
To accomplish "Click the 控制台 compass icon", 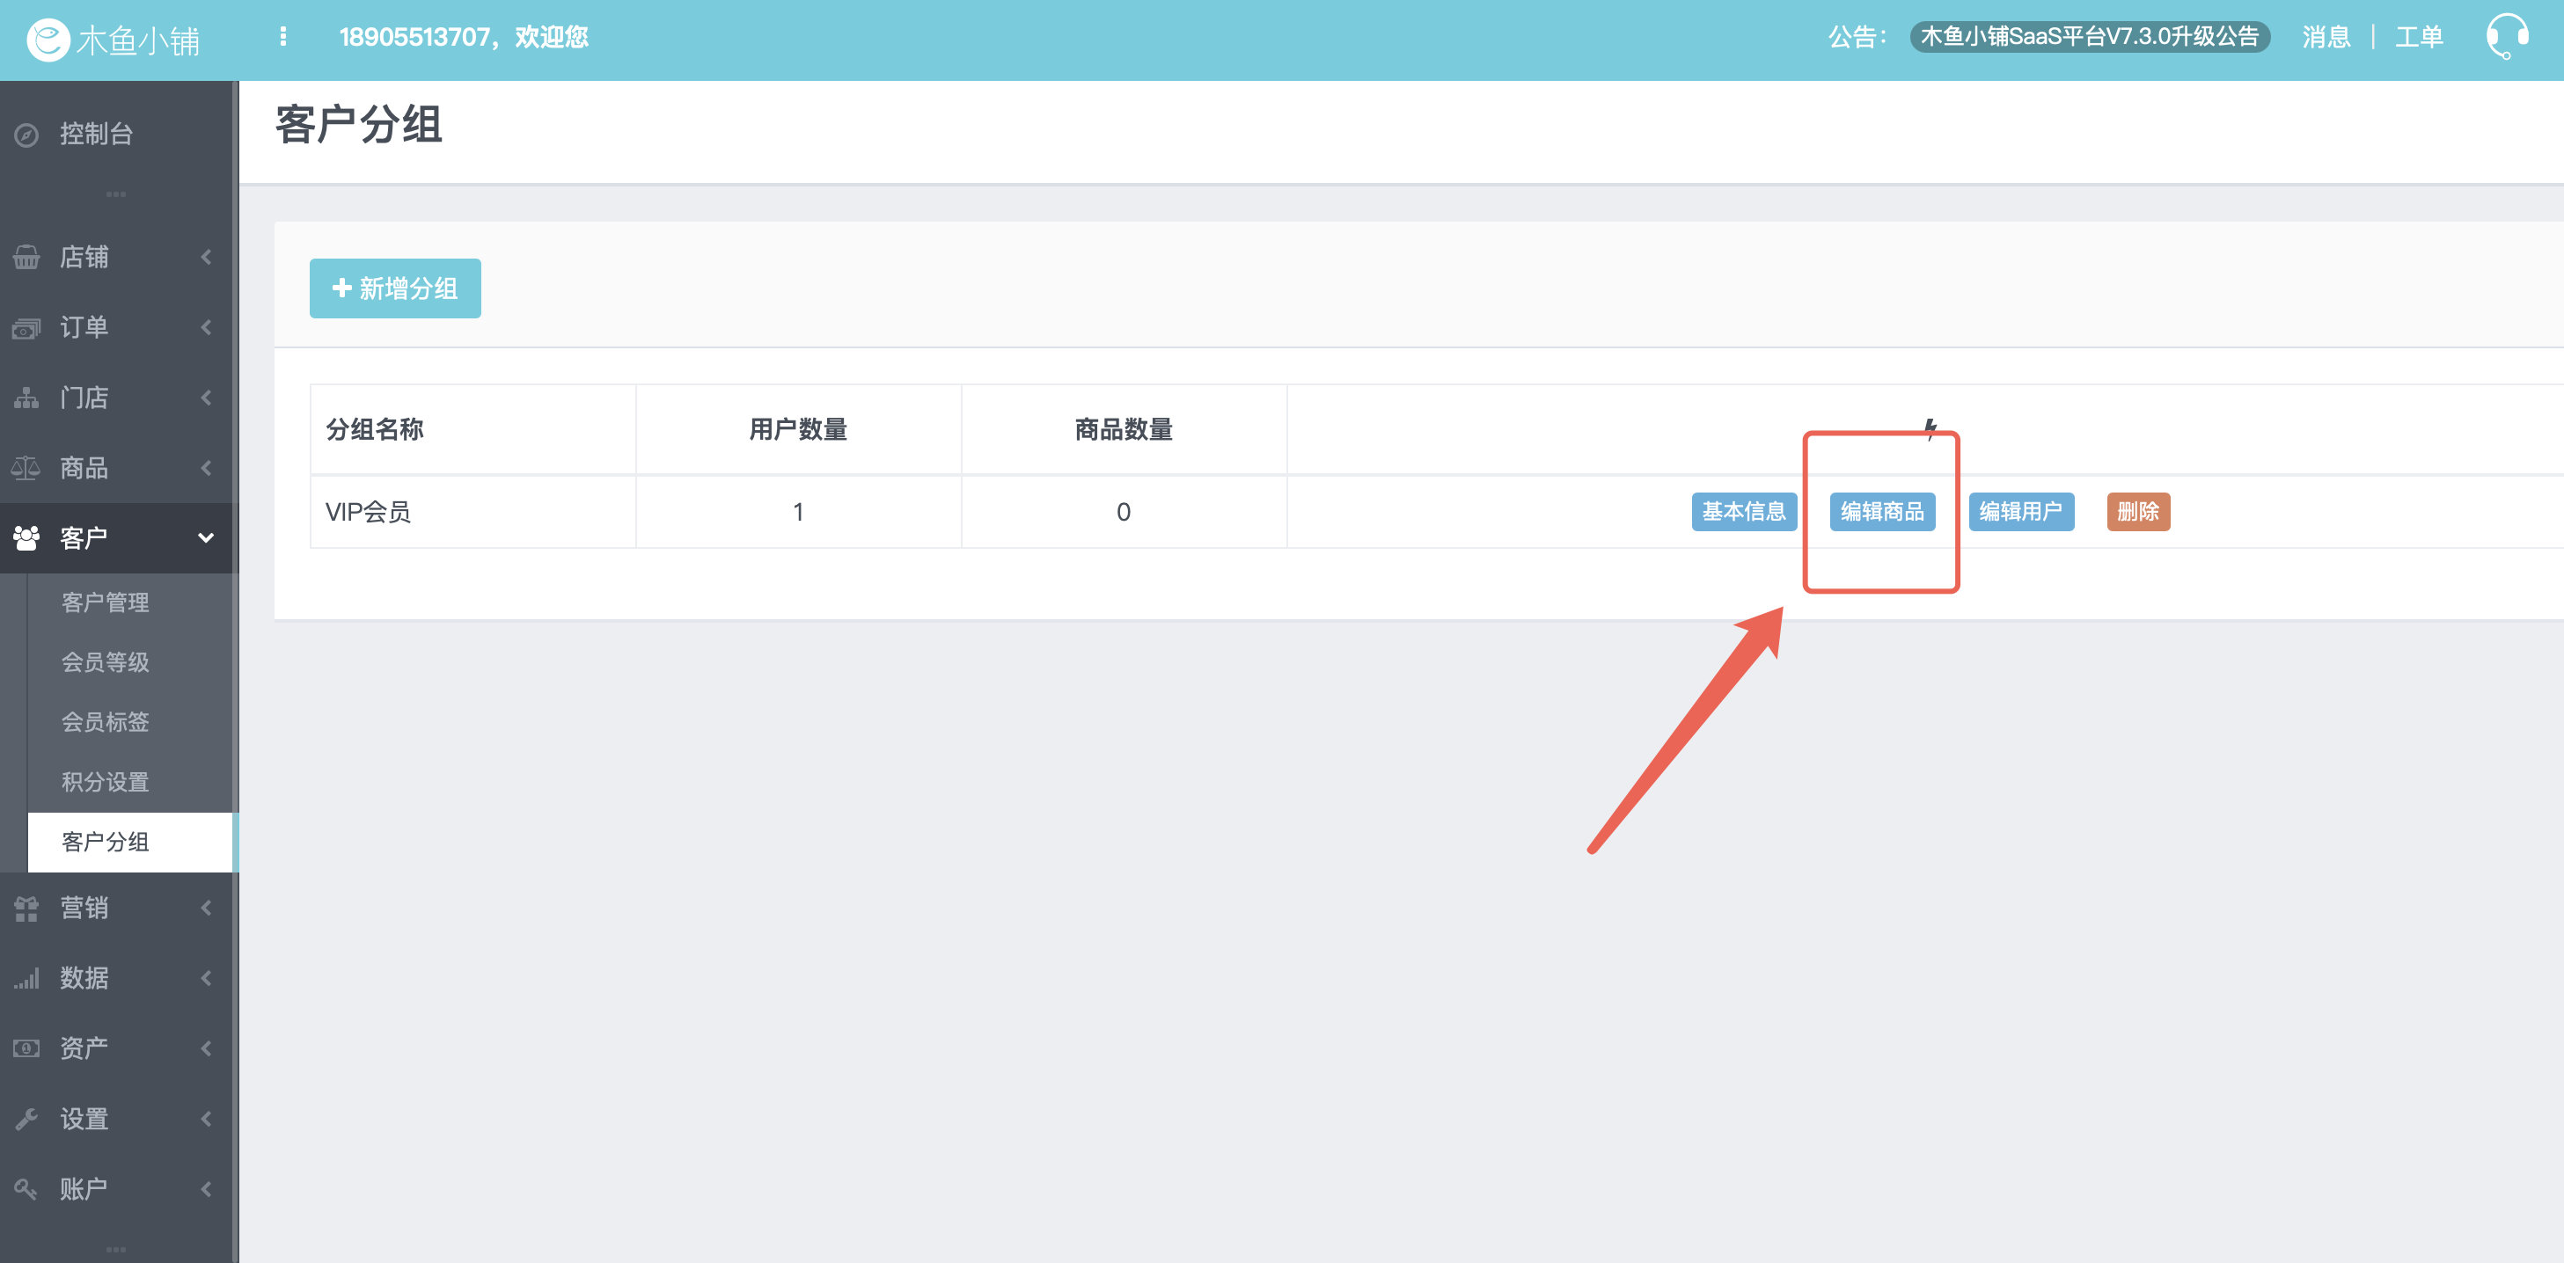I will [x=27, y=135].
